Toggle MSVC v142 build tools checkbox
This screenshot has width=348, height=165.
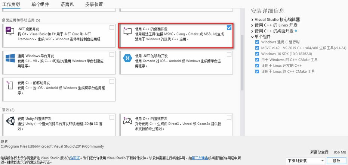(257, 48)
